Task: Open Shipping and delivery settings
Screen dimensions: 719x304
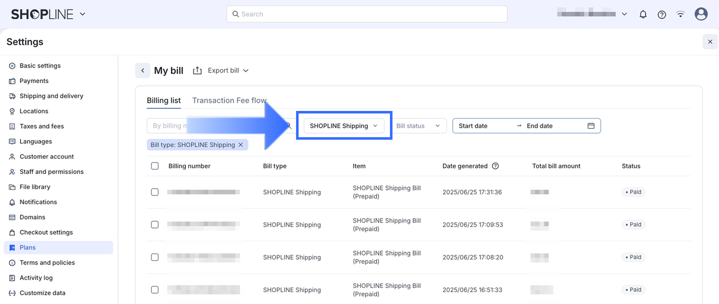Action: 51,96
